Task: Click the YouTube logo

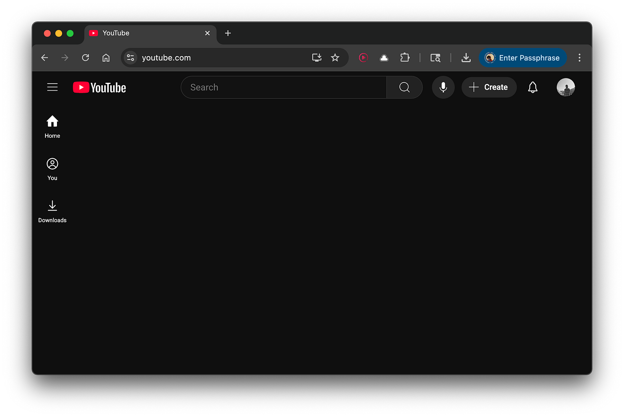Action: coord(99,88)
